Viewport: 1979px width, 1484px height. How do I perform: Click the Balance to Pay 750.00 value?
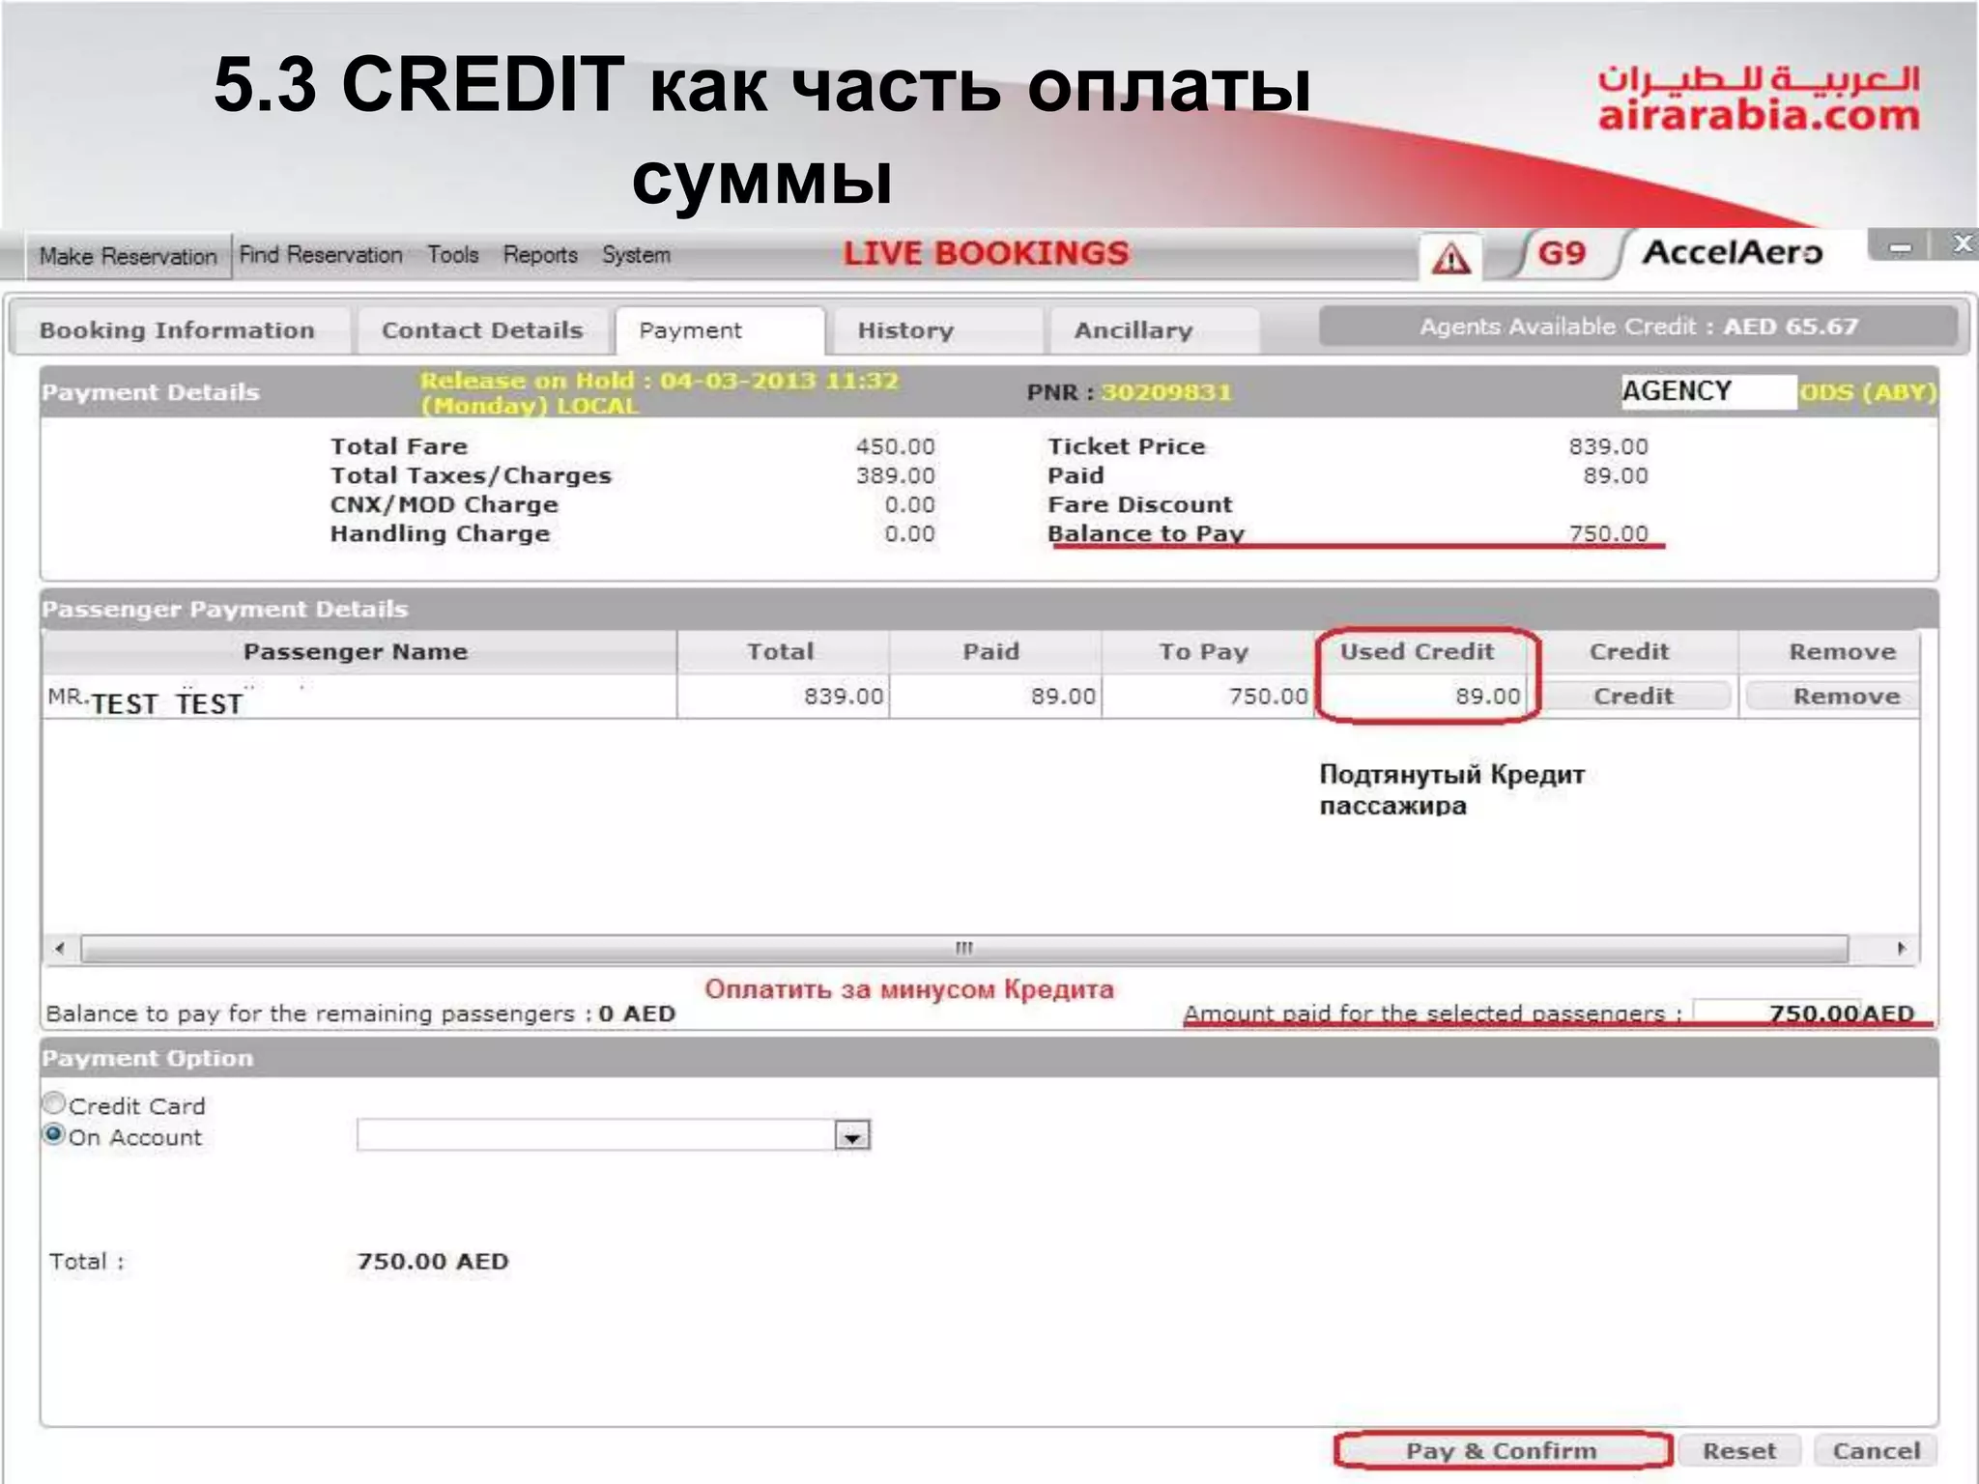click(x=1608, y=533)
